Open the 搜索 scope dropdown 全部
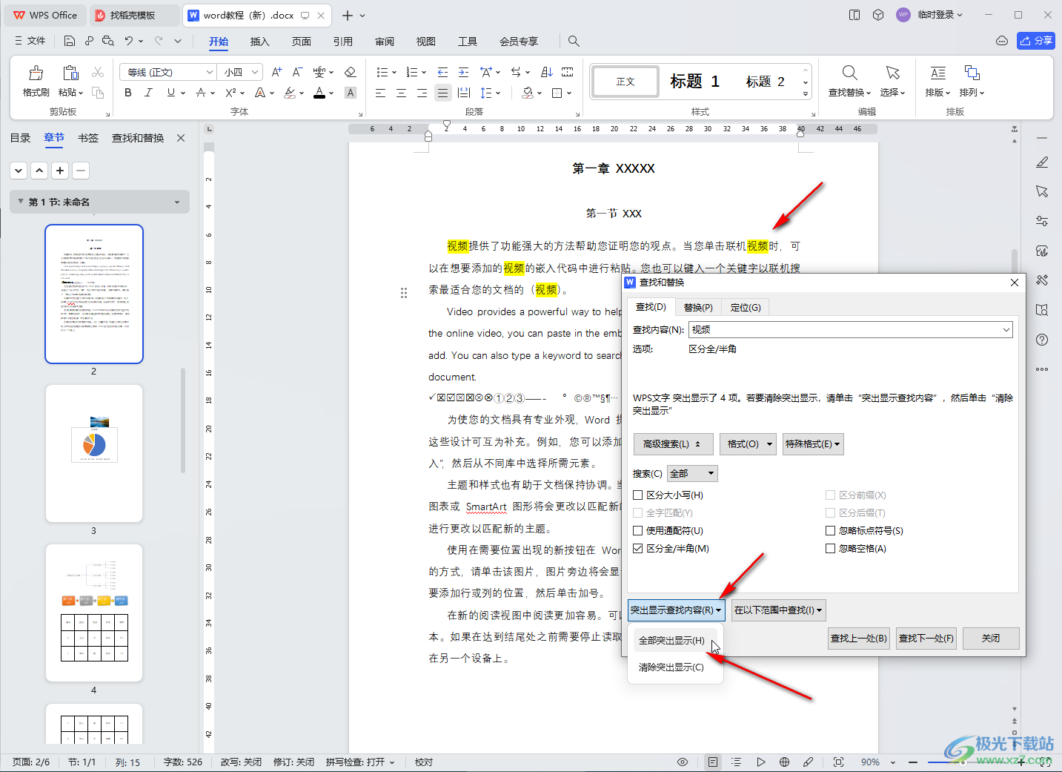Screen dimensions: 1062x772 coord(693,473)
